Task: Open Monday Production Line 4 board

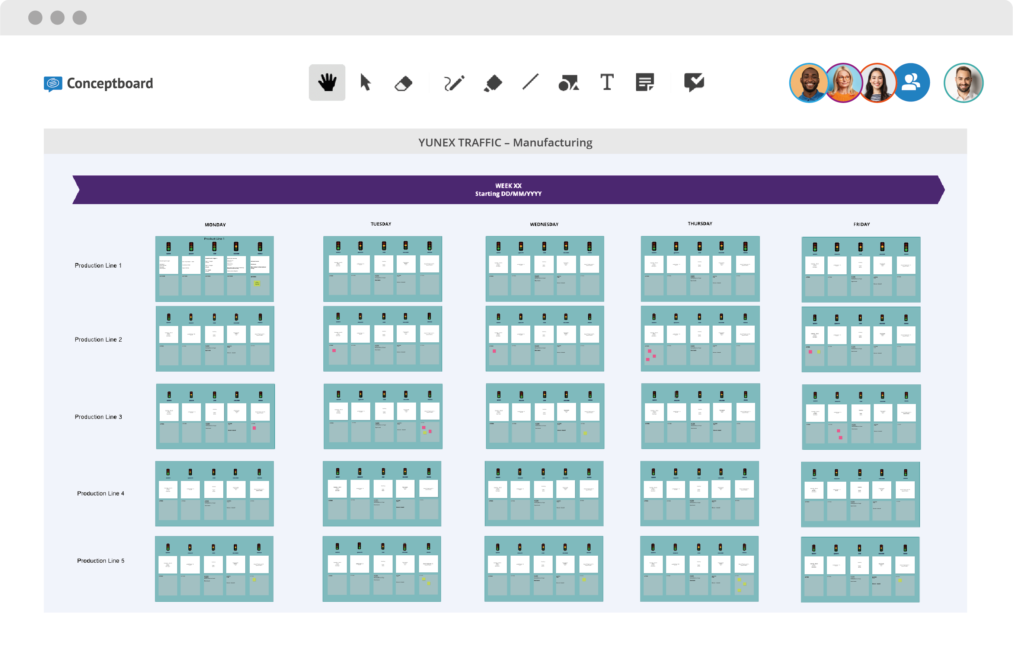Action: (x=214, y=494)
